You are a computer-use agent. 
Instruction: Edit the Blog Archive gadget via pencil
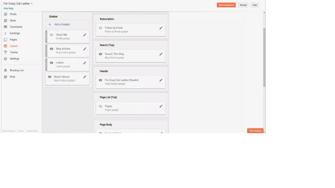(85, 49)
